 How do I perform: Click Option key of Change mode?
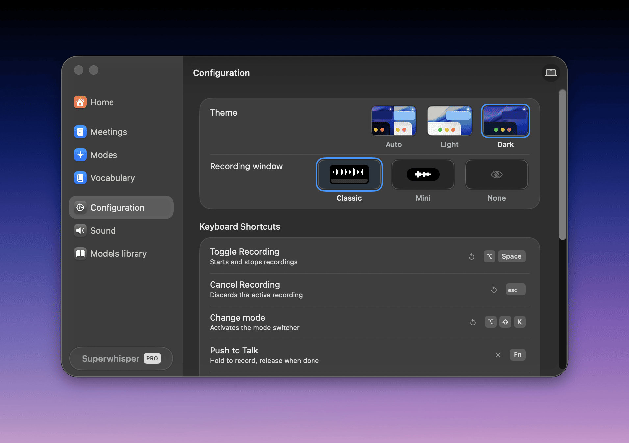(491, 322)
